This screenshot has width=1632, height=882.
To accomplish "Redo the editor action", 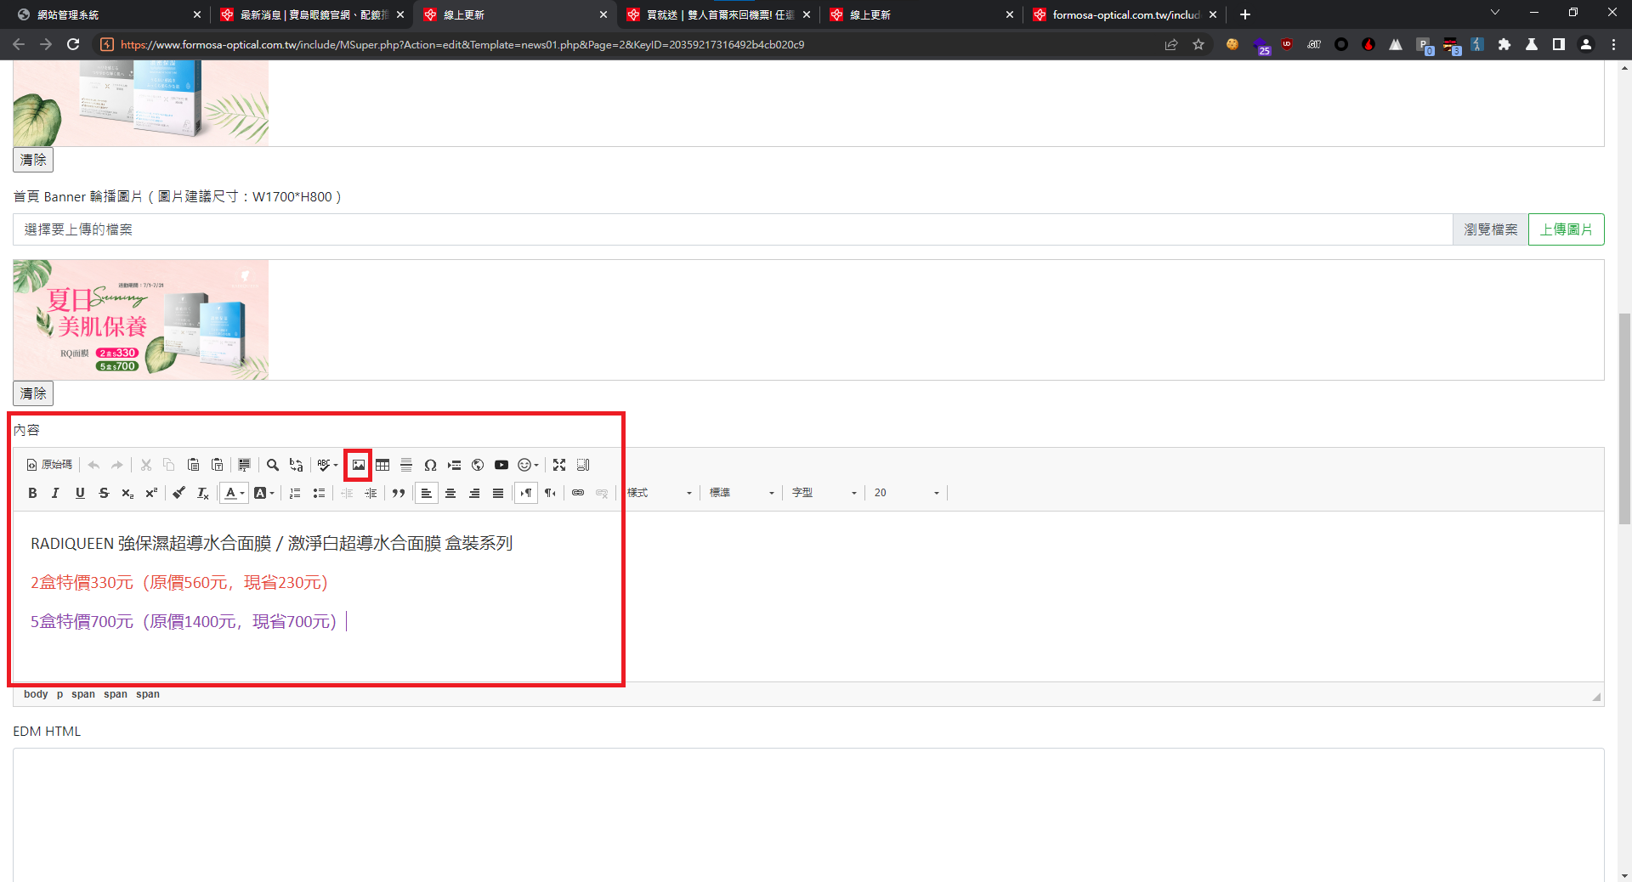I will (117, 465).
